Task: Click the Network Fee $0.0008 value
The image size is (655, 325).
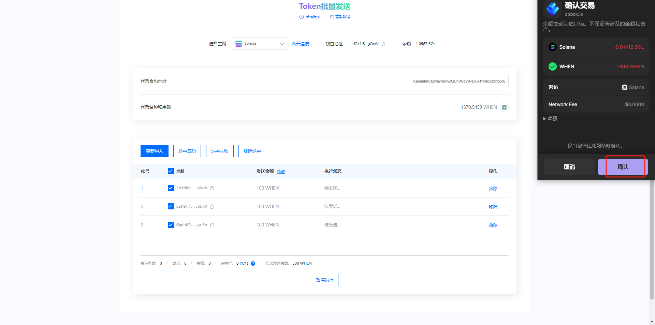Action: pos(634,104)
